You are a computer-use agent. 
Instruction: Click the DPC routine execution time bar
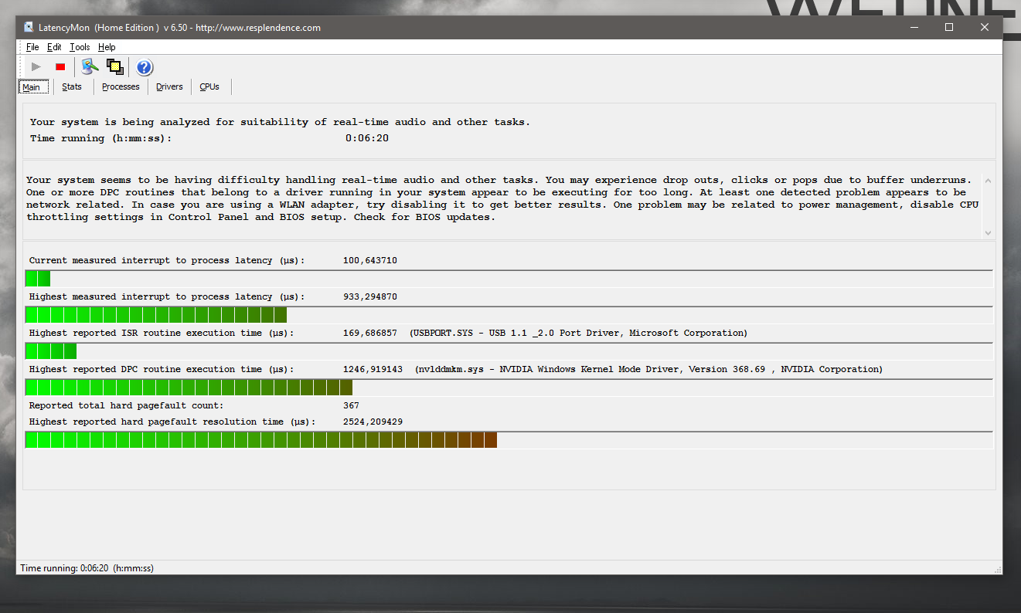pos(509,387)
